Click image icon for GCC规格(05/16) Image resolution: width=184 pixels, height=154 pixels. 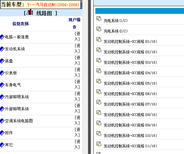click(99, 81)
